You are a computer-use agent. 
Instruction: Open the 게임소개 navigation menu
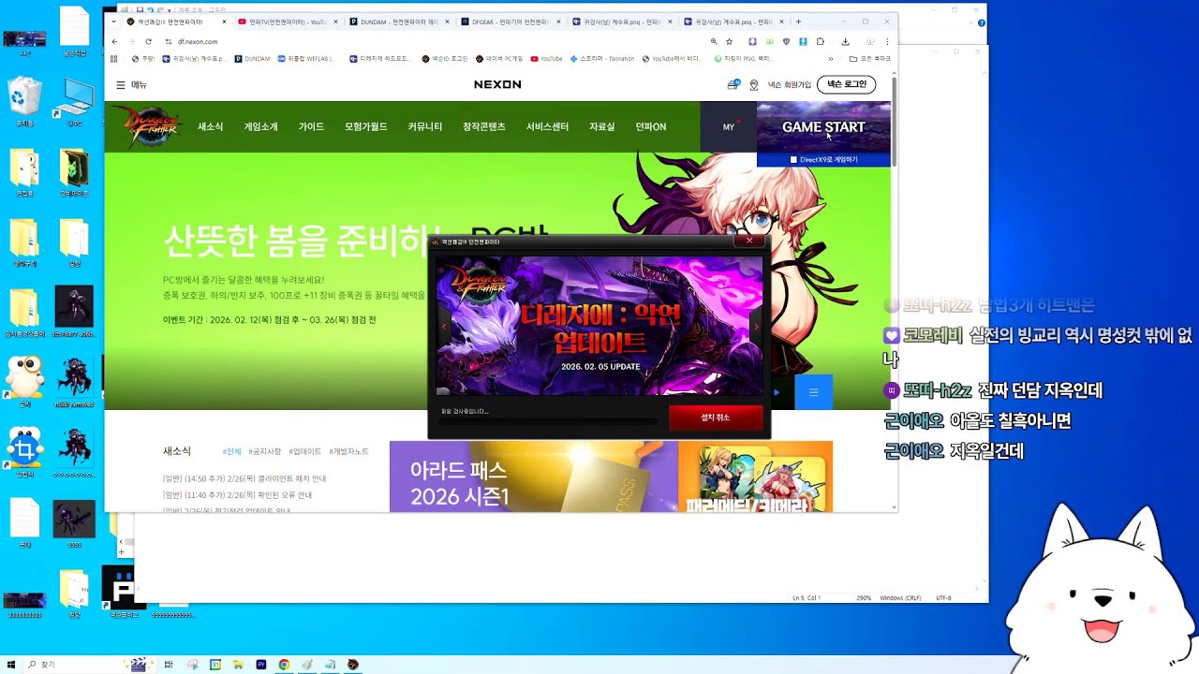pos(261,127)
